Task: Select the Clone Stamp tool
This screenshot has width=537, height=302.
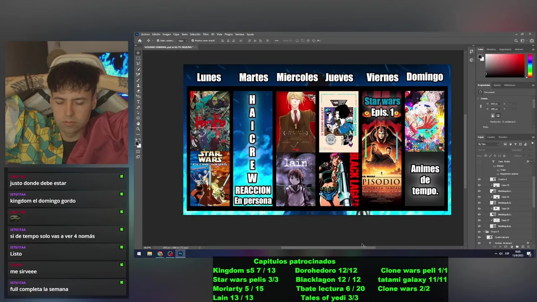Action: tap(138, 85)
